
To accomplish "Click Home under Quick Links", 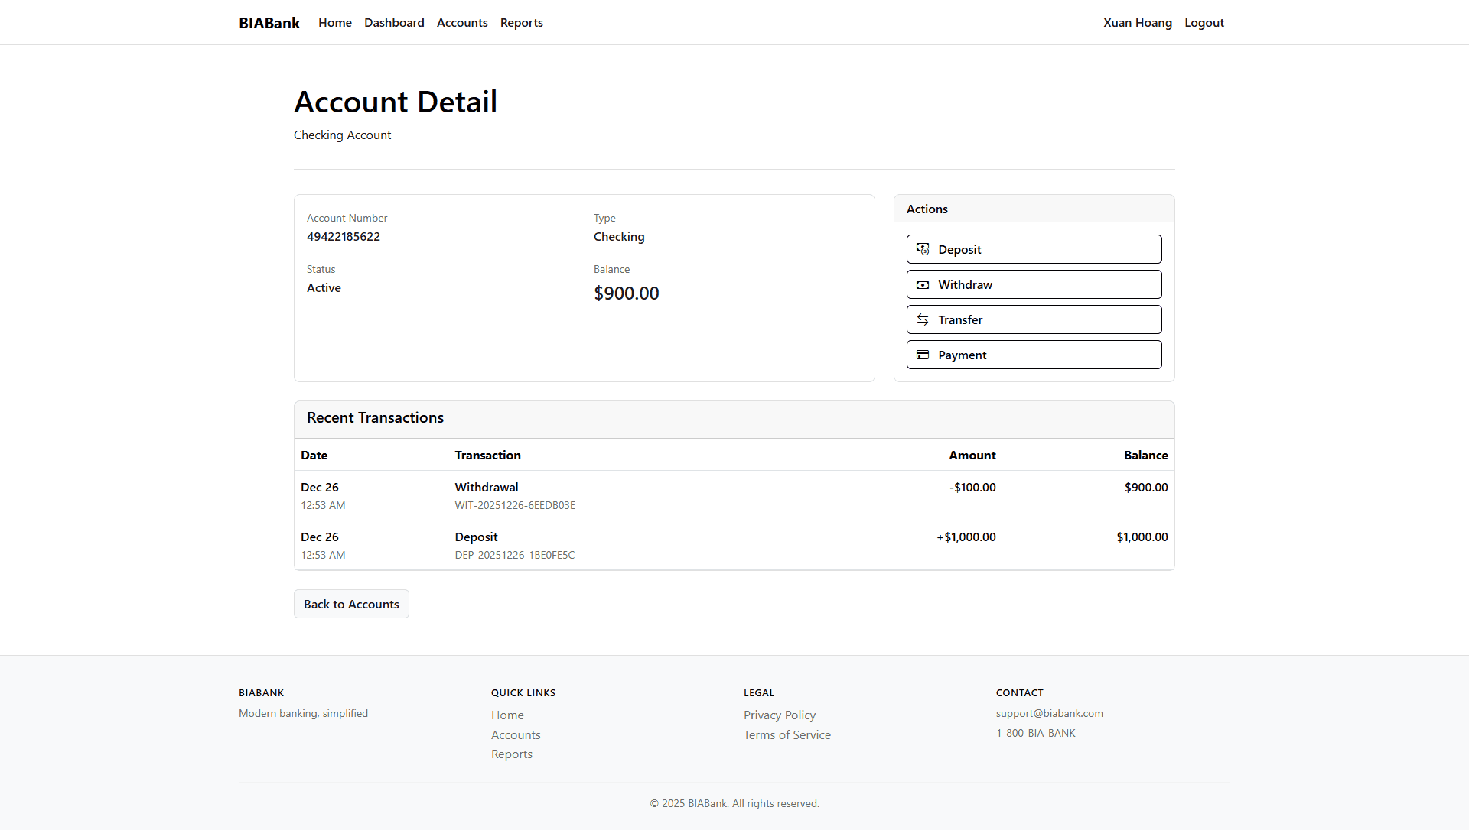I will [507, 715].
